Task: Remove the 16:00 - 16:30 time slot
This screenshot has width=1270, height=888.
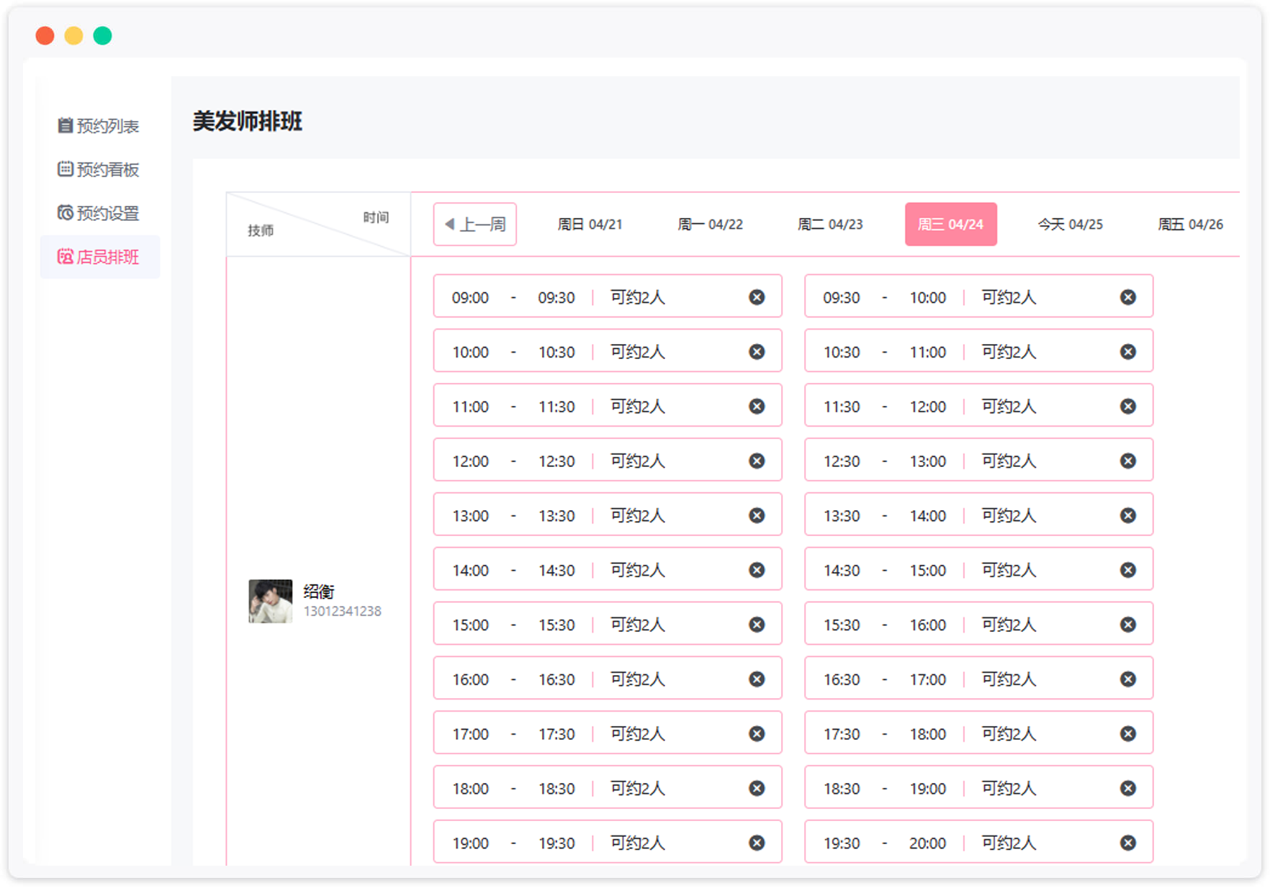Action: pyautogui.click(x=756, y=679)
